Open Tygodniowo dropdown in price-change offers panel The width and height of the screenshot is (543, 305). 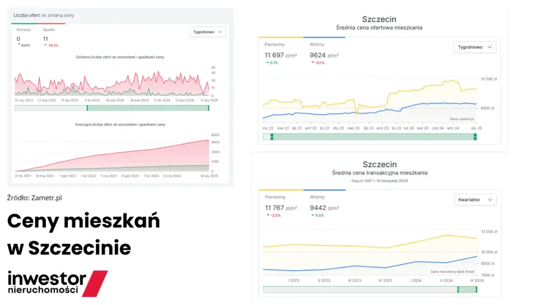[x=208, y=32]
